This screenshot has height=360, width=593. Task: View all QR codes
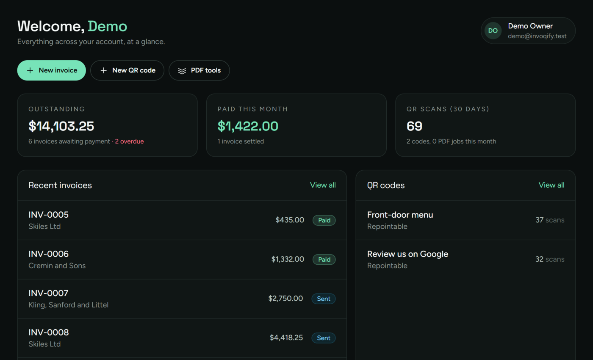point(551,185)
